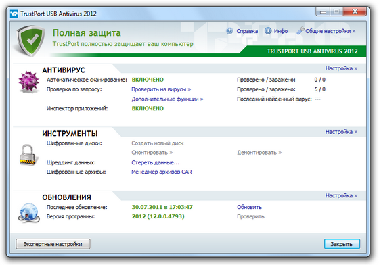Click the ОБНОВЛЕНИЯ section heading
Viewport: 379px width, 265px height.
67,197
